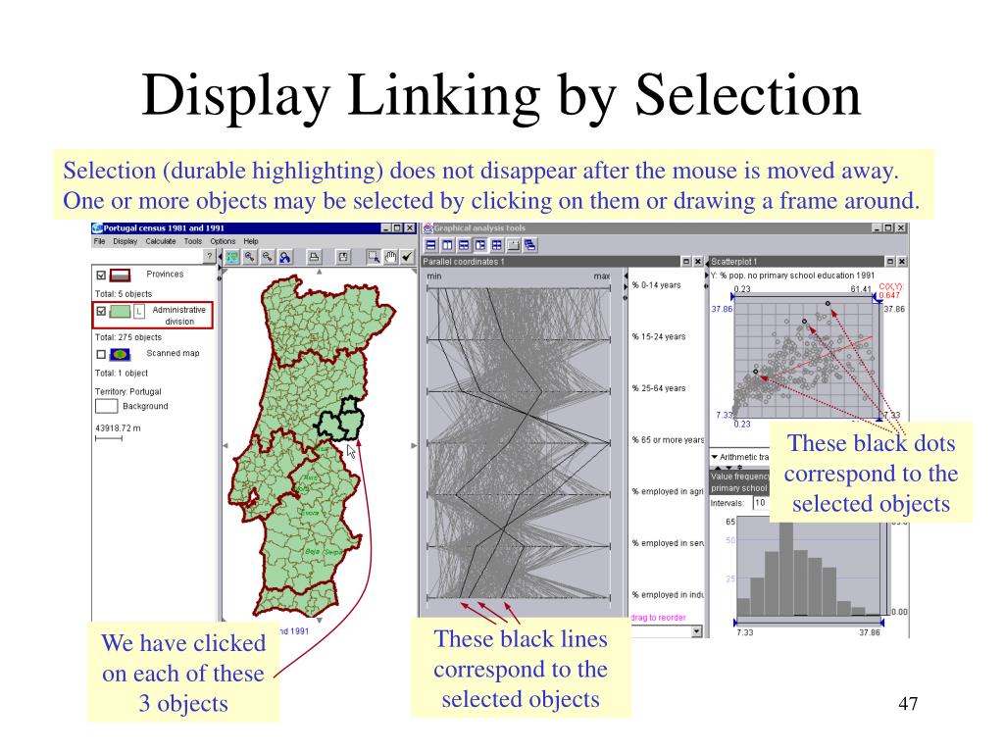Click the vertical-split layout icon in analysis tools

(447, 244)
